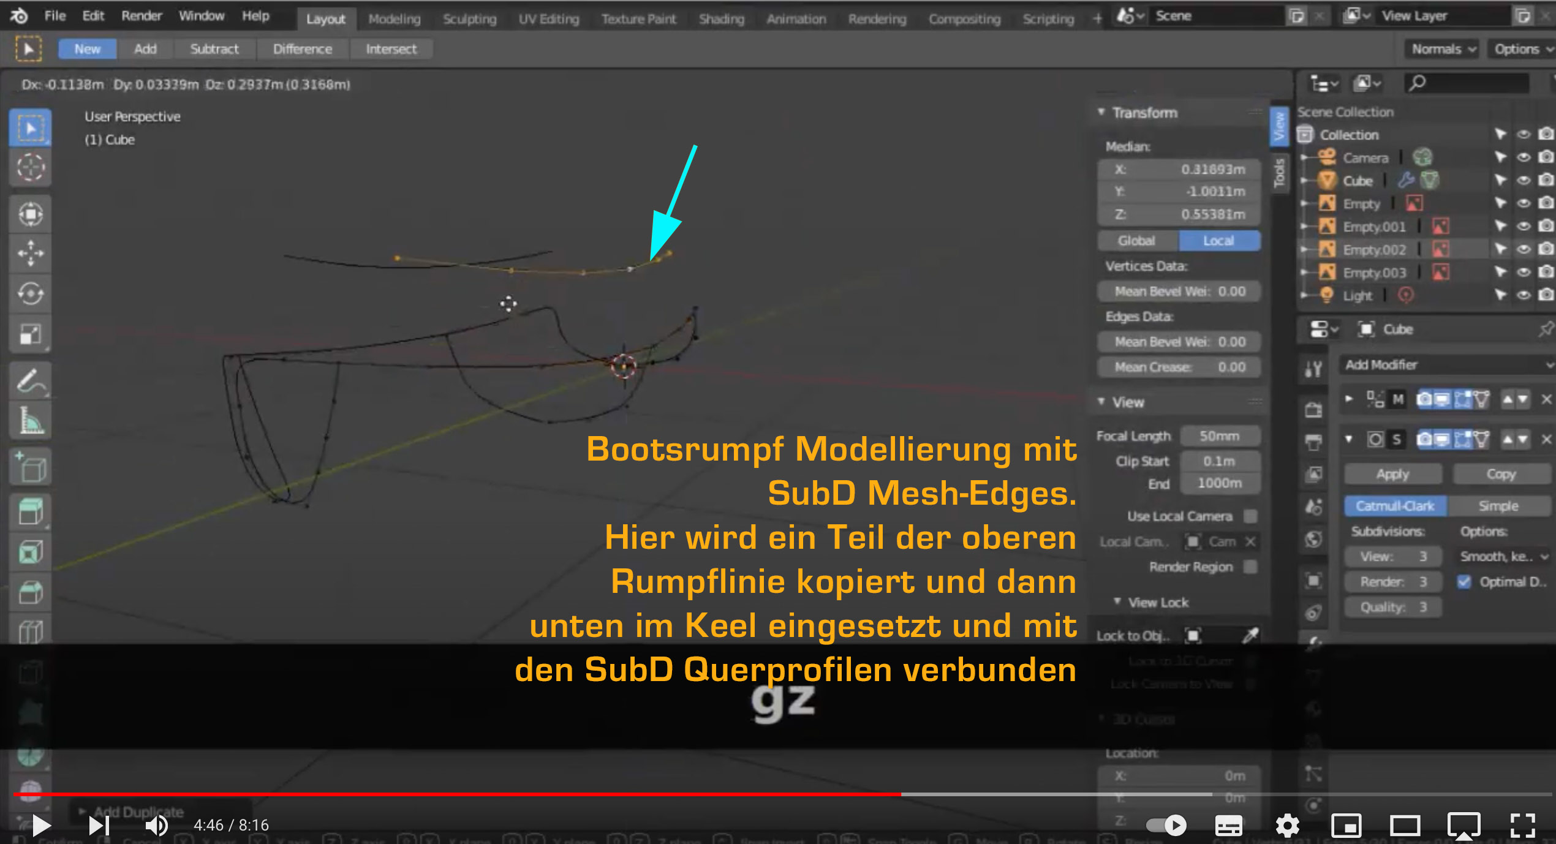Activate the Move tool
The height and width of the screenshot is (844, 1556).
pyautogui.click(x=30, y=253)
